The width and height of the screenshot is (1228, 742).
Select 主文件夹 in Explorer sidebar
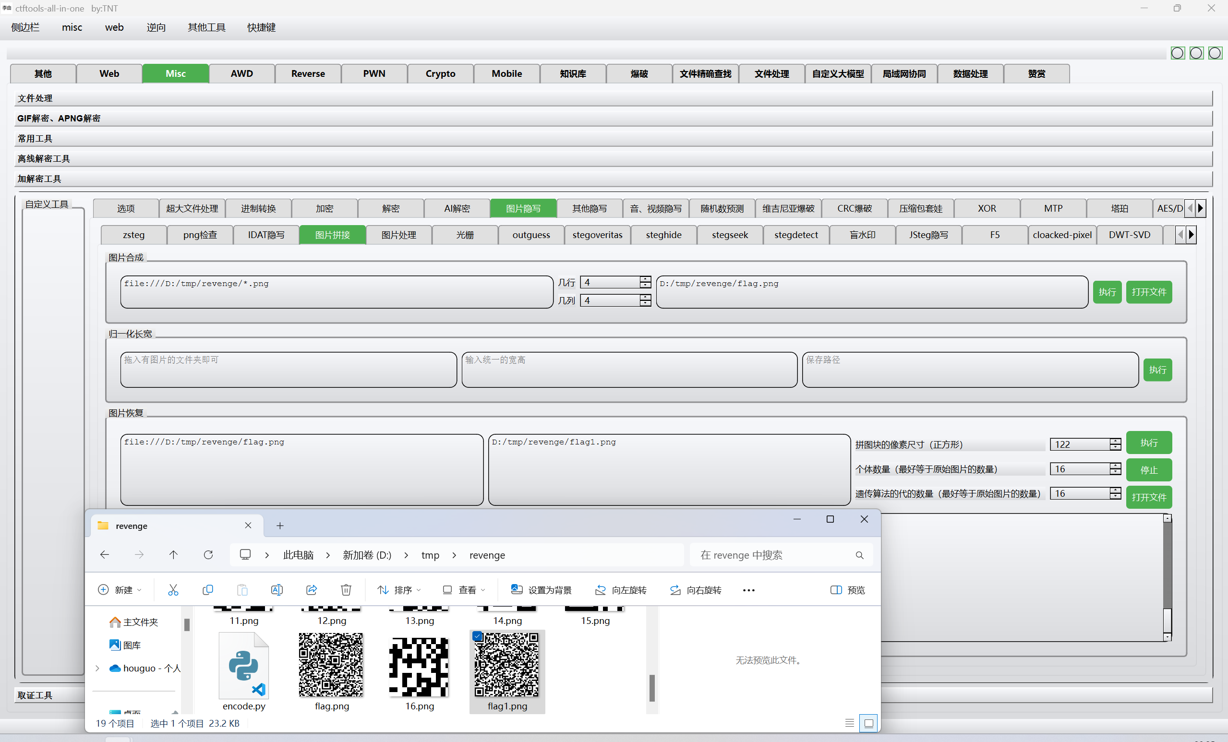point(133,622)
